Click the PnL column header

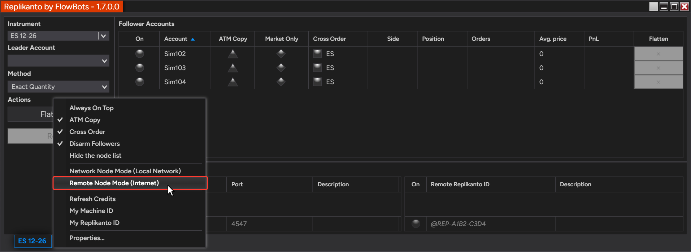[609, 39]
